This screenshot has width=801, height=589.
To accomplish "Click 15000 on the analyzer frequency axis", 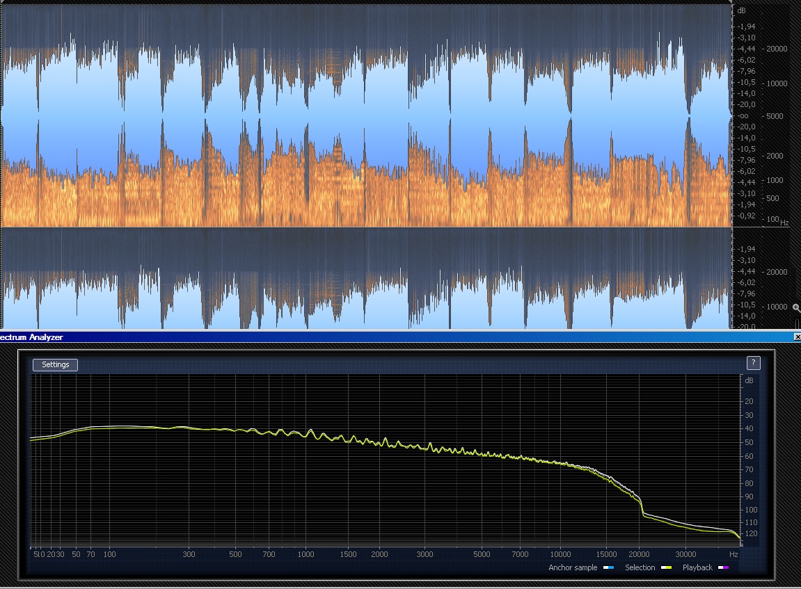I will 606,554.
